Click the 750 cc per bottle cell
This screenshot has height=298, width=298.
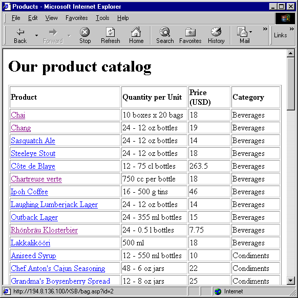point(154,179)
